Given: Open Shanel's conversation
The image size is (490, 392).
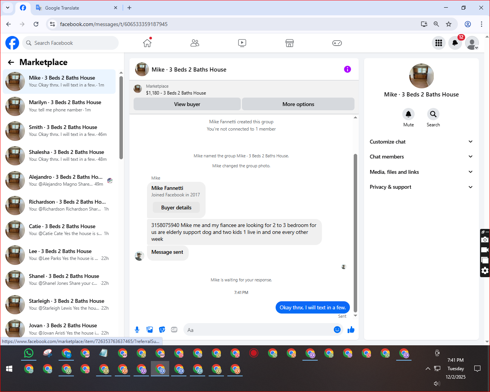Looking at the screenshot, I should [x=59, y=280].
